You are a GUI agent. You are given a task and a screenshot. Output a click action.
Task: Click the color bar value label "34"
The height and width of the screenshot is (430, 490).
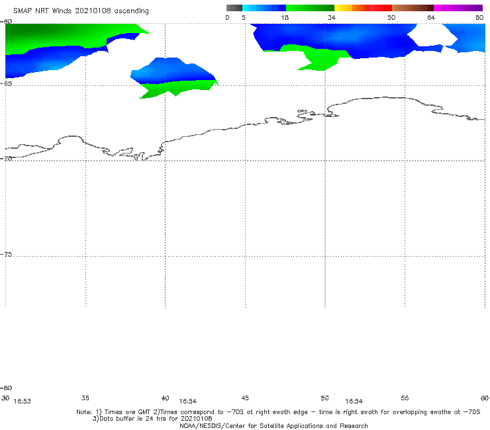click(x=332, y=17)
